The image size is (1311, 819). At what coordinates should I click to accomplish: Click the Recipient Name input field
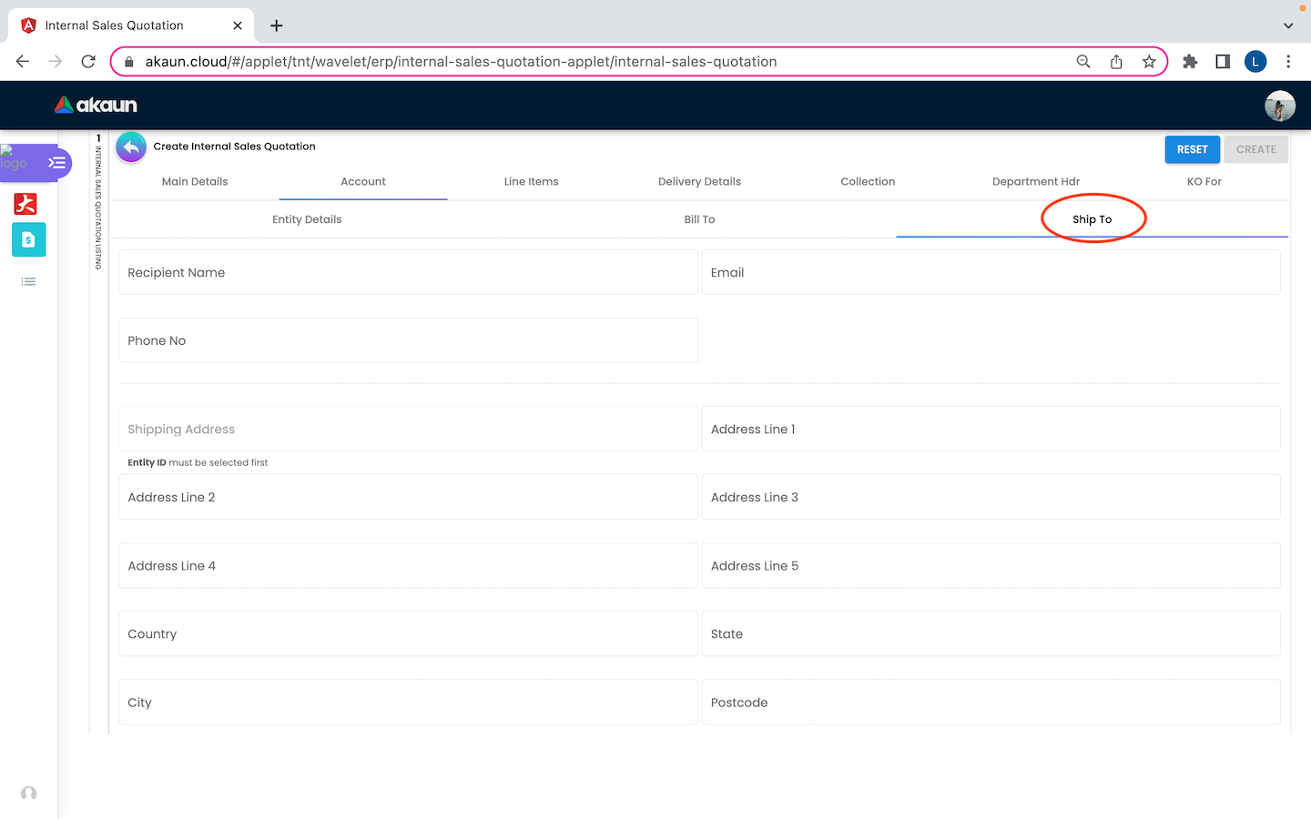(408, 273)
